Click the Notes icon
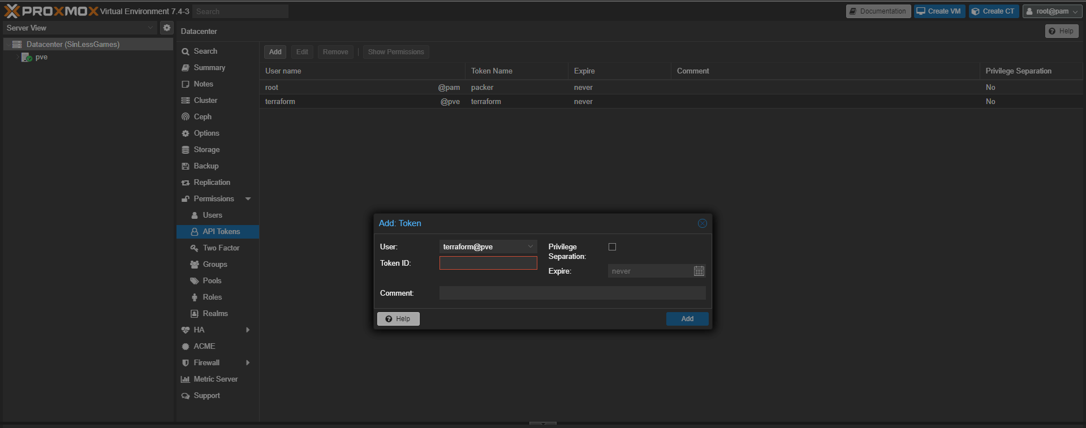Viewport: 1086px width, 428px height. coord(186,84)
